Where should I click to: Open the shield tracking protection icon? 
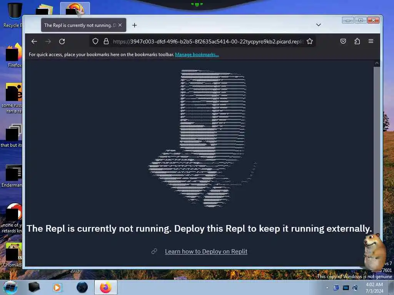pos(95,41)
